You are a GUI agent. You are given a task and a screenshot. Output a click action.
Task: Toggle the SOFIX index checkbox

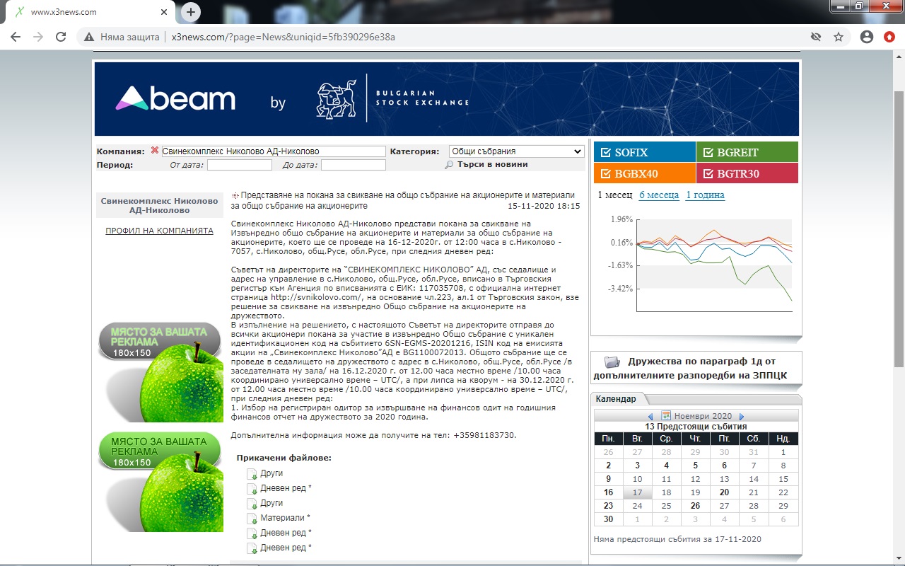606,152
